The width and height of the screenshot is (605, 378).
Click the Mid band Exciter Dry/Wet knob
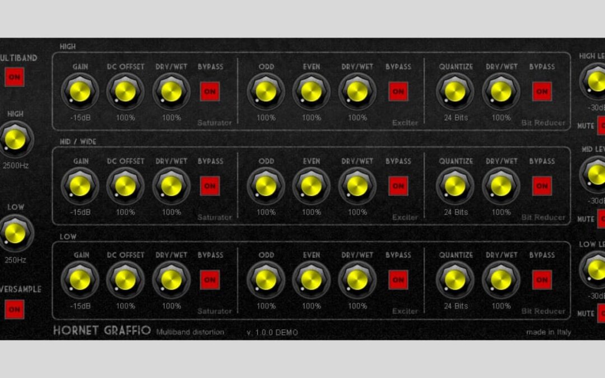point(357,186)
